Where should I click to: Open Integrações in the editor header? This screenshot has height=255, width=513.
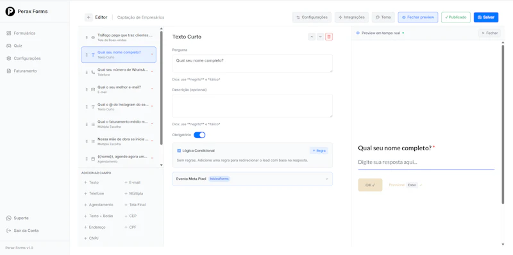351,17
